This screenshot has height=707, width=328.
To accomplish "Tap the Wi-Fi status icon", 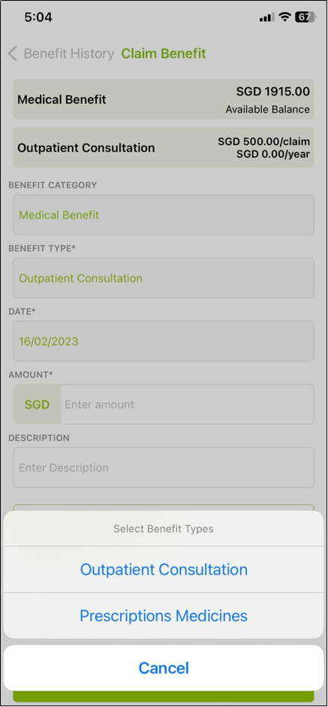I will (284, 17).
